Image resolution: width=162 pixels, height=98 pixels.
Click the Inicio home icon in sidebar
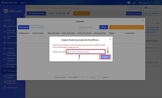[5, 20]
